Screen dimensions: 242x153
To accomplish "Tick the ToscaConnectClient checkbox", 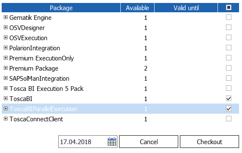I will point(228,119).
